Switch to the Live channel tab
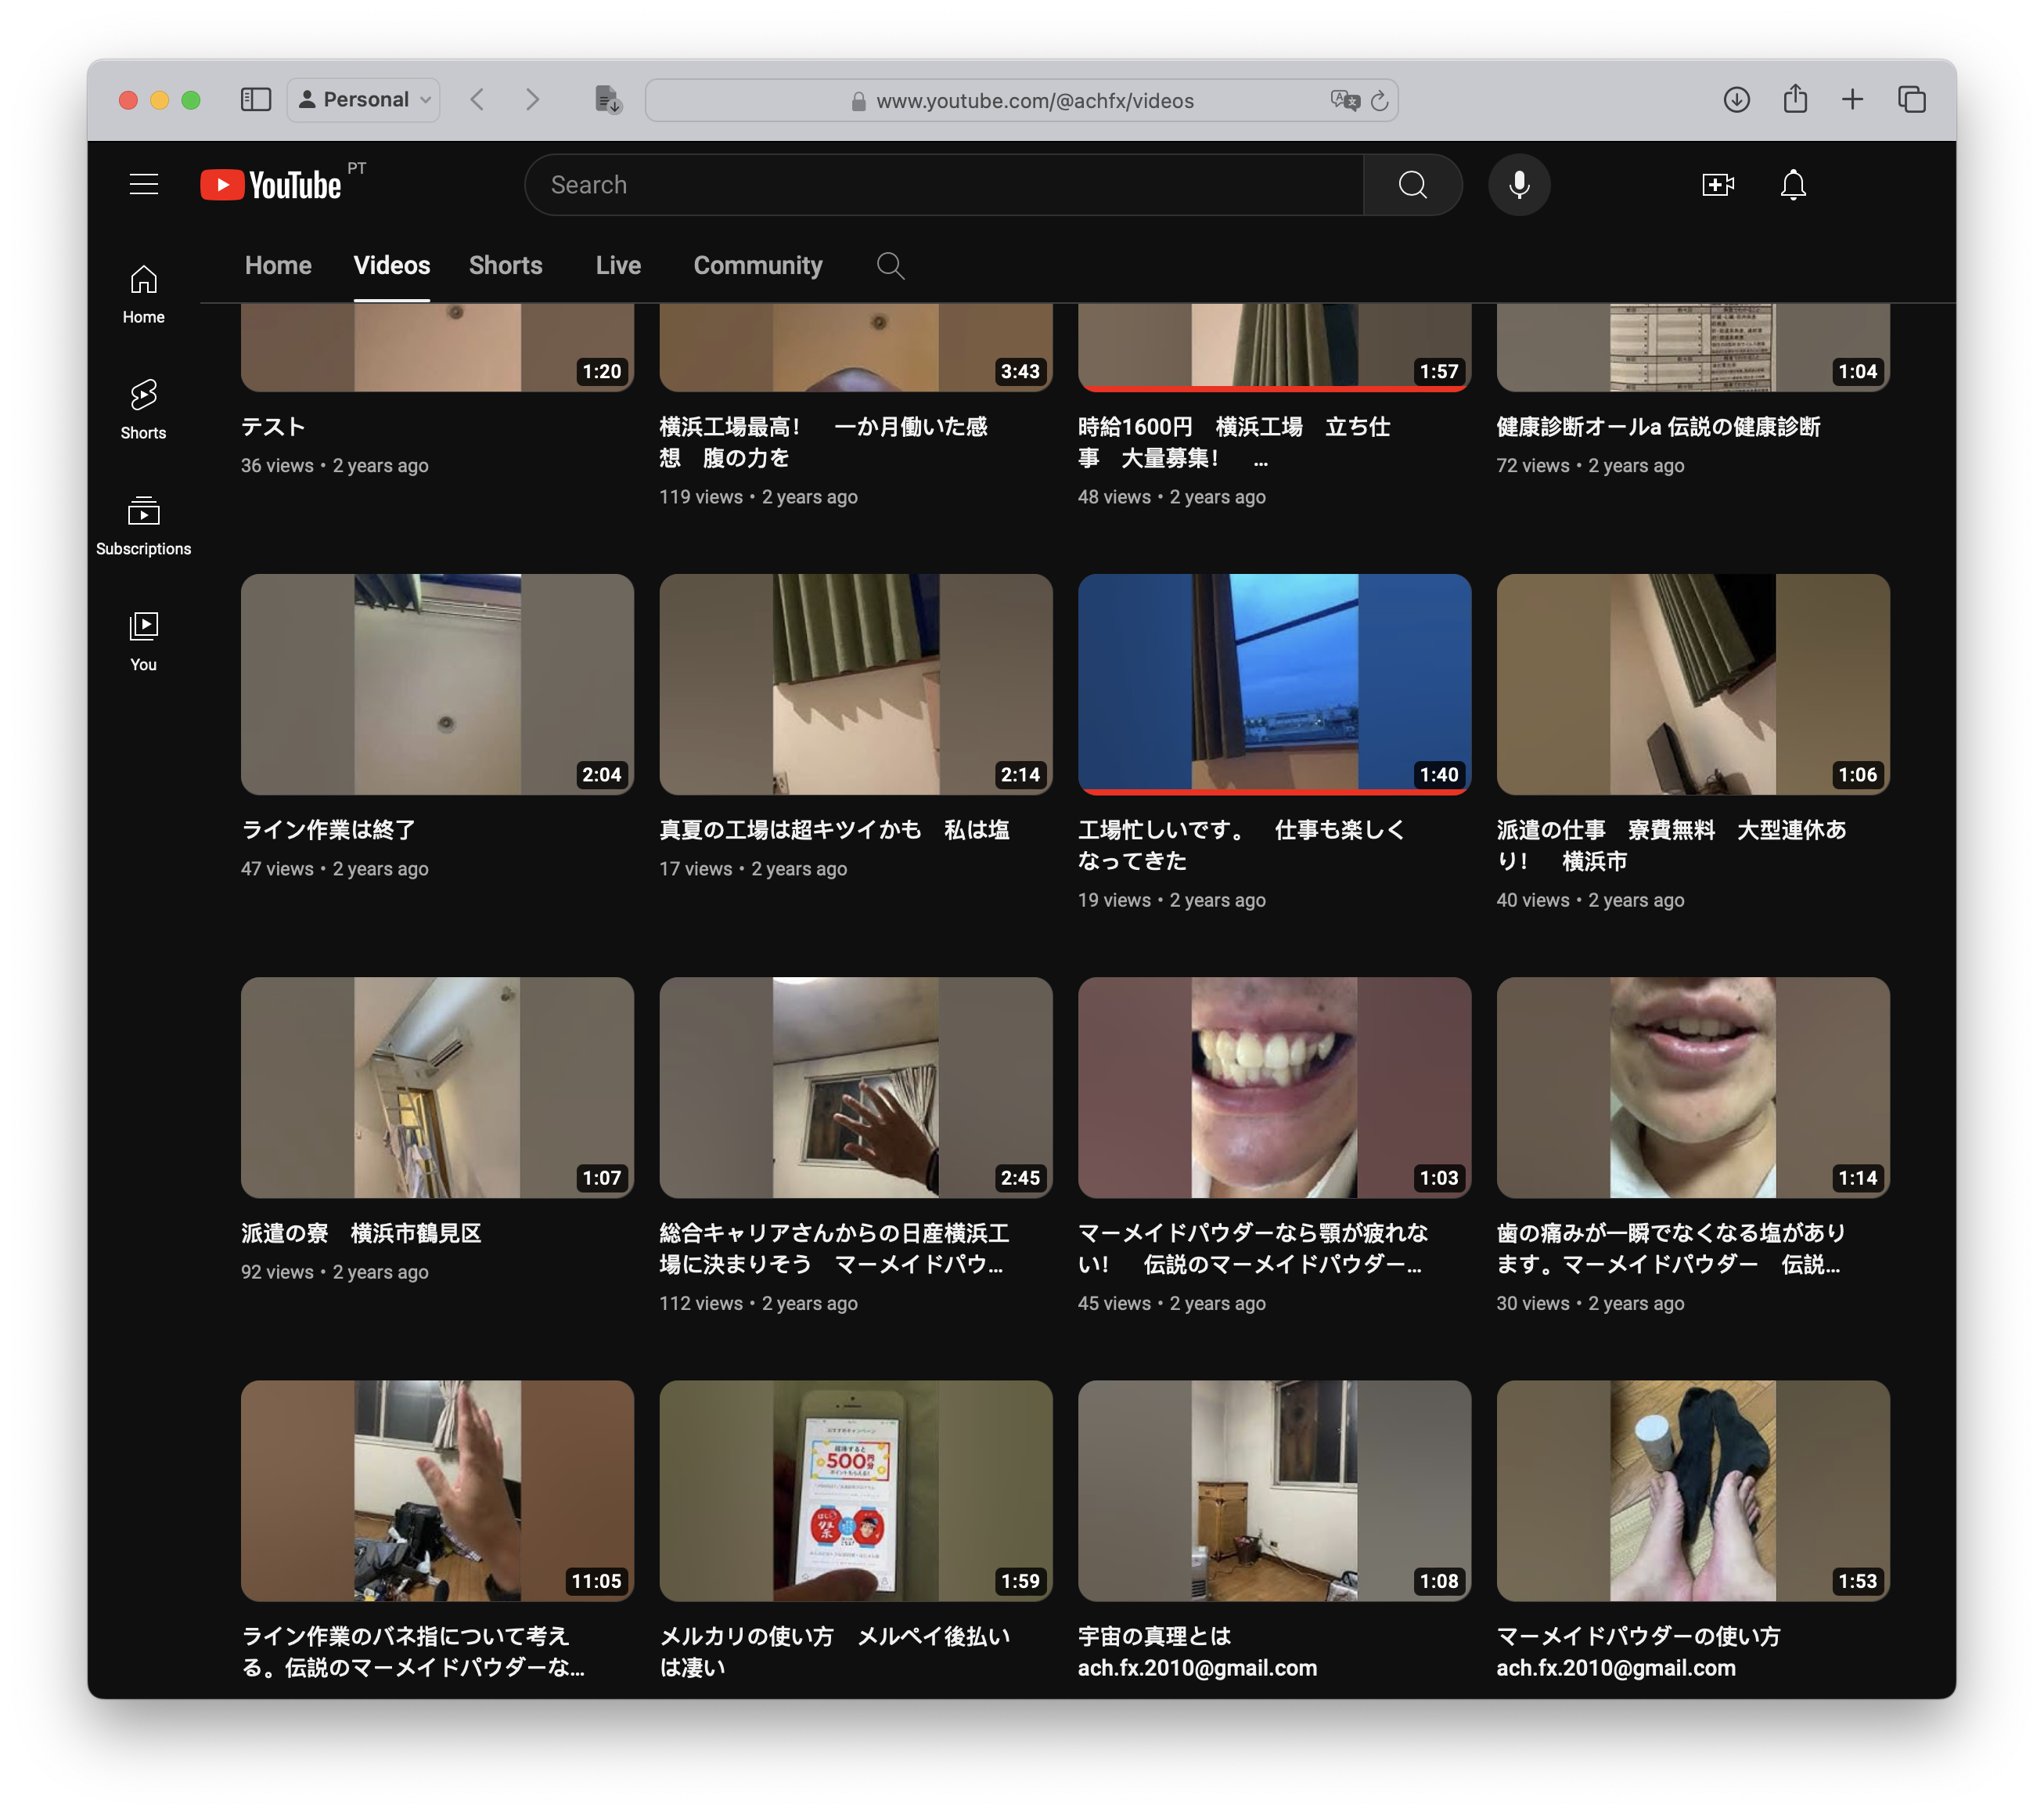 618,265
